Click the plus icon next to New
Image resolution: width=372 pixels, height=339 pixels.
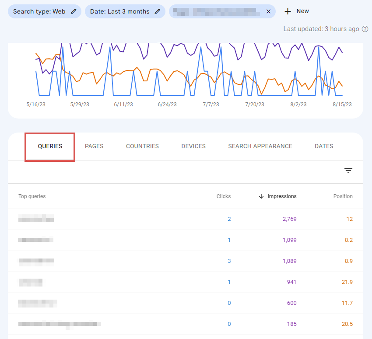click(x=287, y=11)
